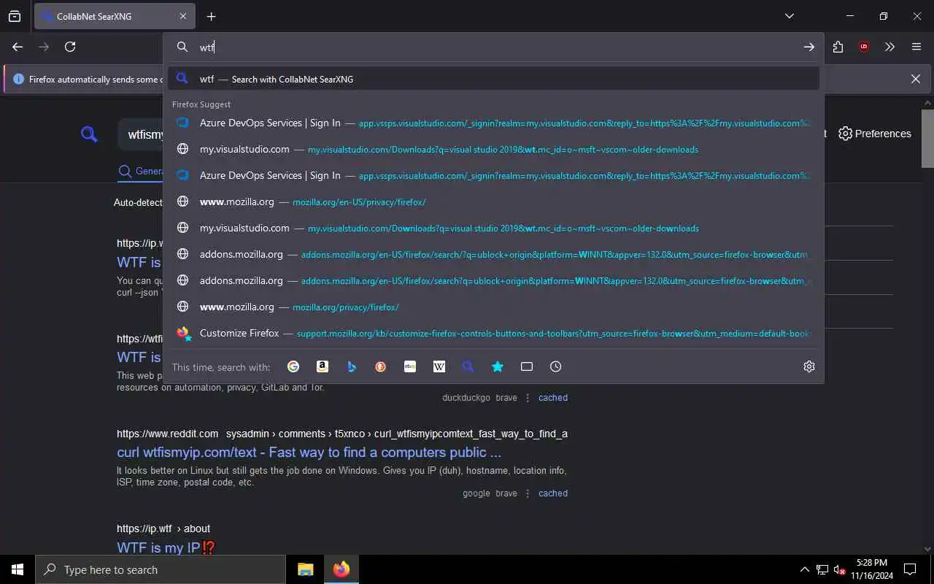Select www.mozilla.org/privacy/firefox/ suggestion
Viewport: 934px width, 584px height.
[x=493, y=307]
